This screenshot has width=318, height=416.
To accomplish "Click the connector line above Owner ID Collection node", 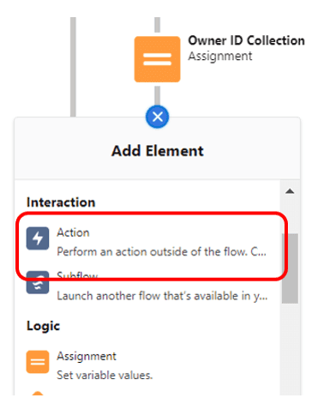I will pos(157,25).
